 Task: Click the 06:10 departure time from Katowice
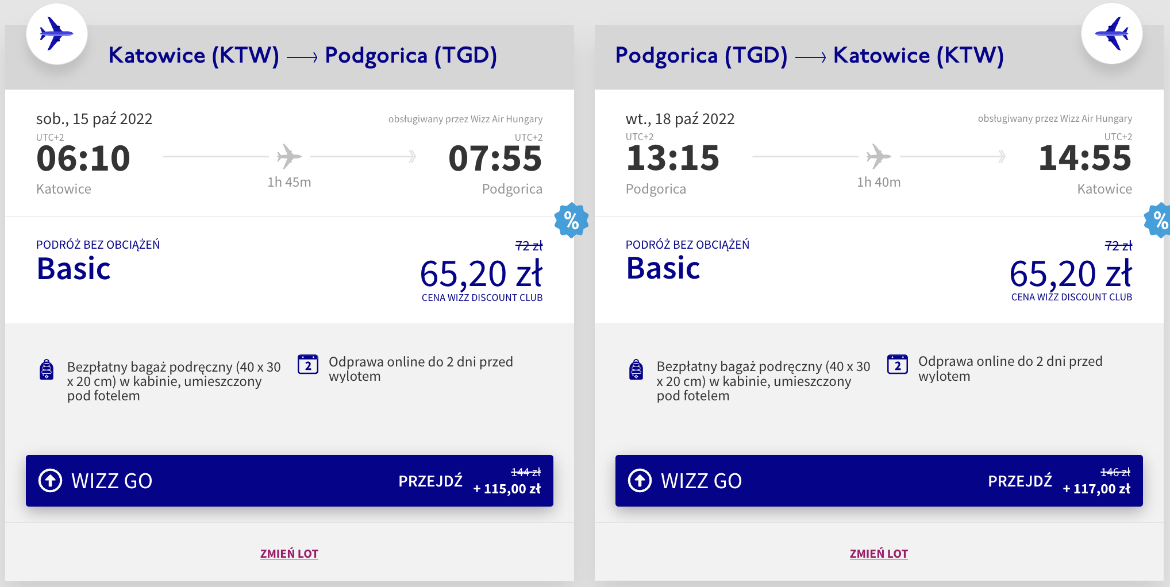point(83,159)
